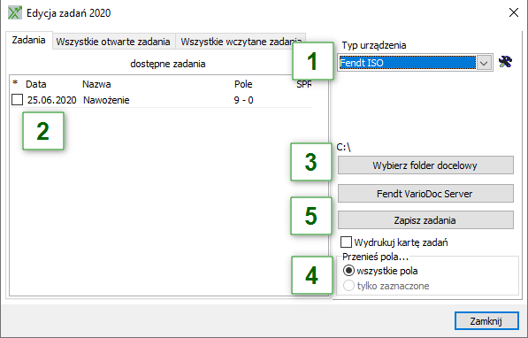This screenshot has width=528, height=338.
Task: Tick the checkbox for the 25.06.2020 Nawożenie task
Action: coord(17,100)
